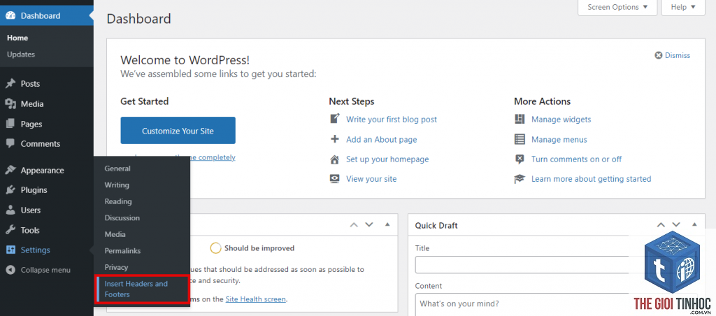Click the Dismiss X circle icon

pos(659,55)
